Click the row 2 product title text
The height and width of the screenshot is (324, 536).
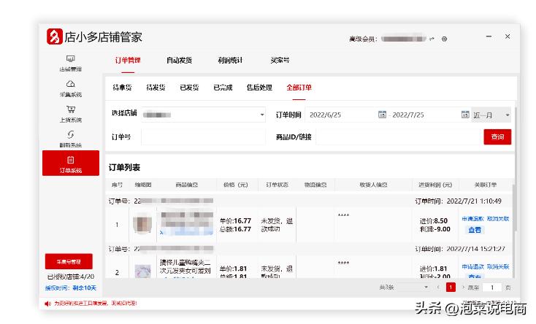pos(185,266)
